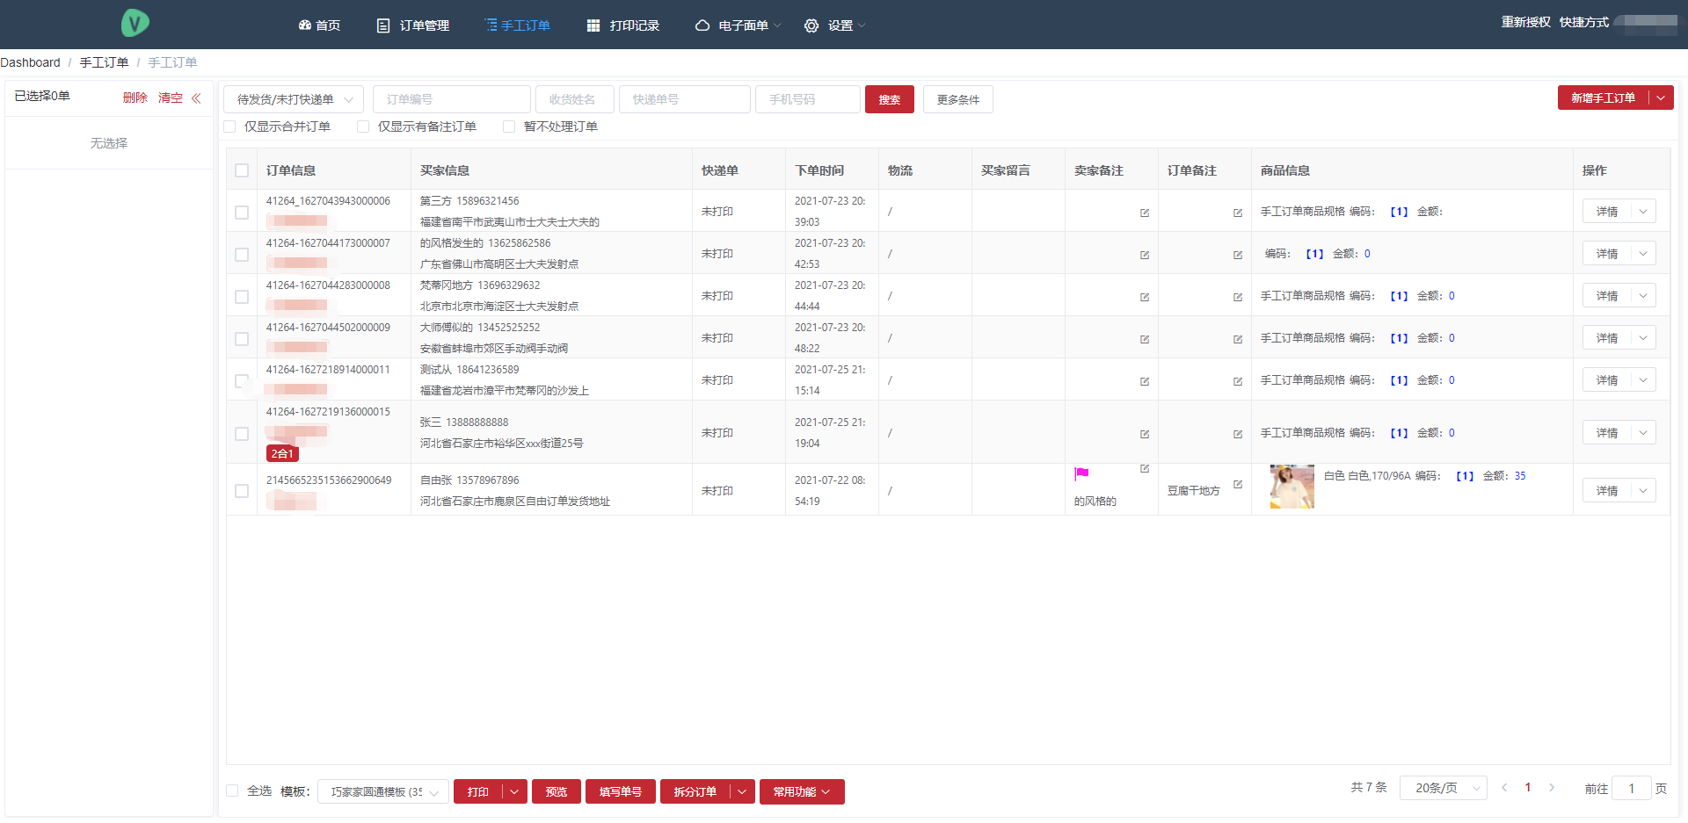Click the 订单编号 input field
This screenshot has height=823, width=1688.
pos(451,99)
